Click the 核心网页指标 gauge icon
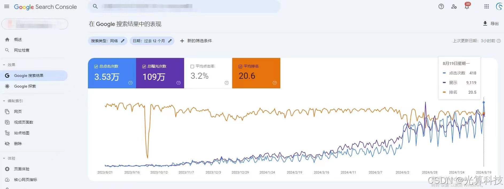 (7, 180)
